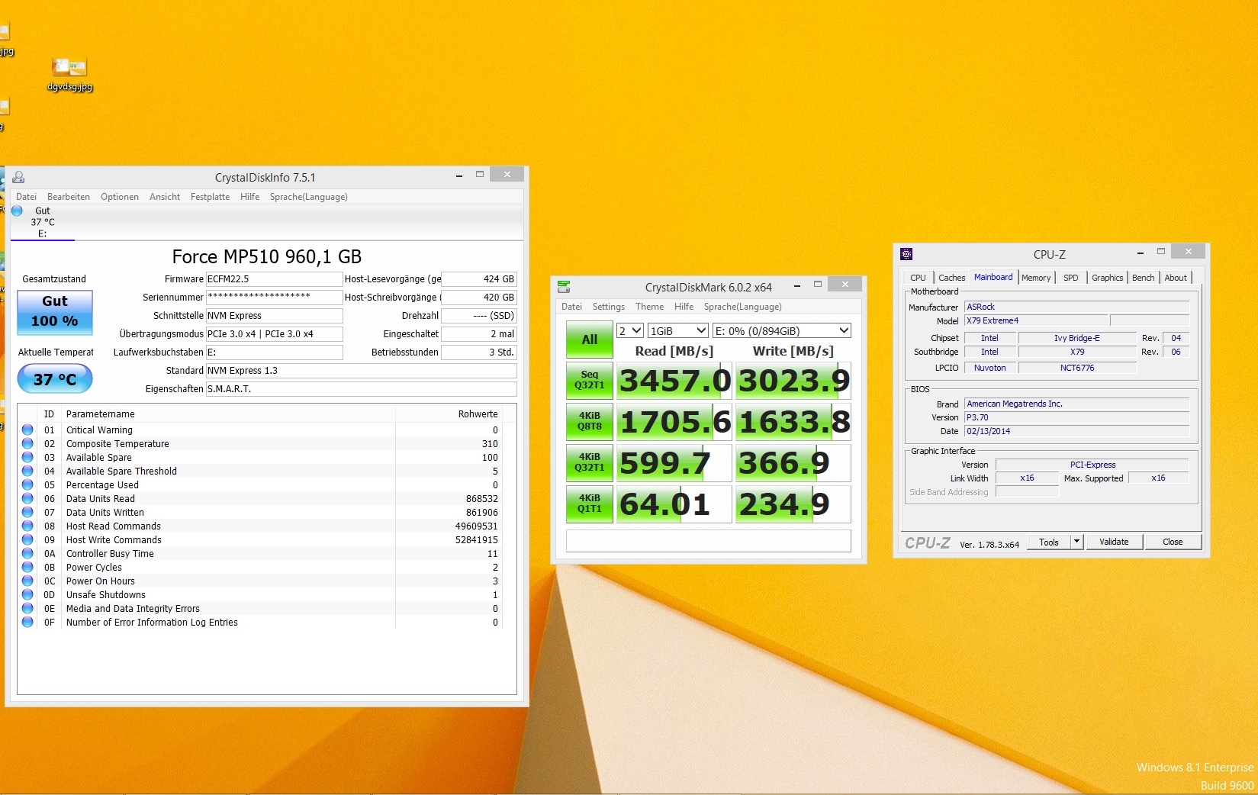Image resolution: width=1258 pixels, height=795 pixels.
Task: Switch to CPU tab in CPU-Z
Action: point(918,278)
